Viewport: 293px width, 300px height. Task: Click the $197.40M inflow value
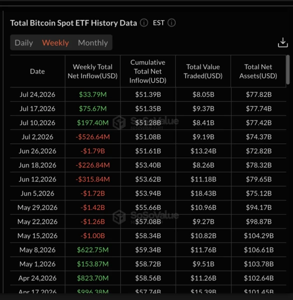coord(93,123)
